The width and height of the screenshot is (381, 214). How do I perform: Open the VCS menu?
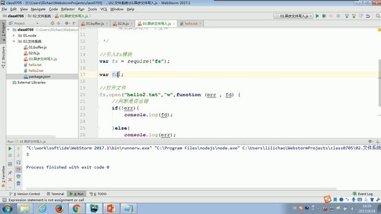click(104, 10)
